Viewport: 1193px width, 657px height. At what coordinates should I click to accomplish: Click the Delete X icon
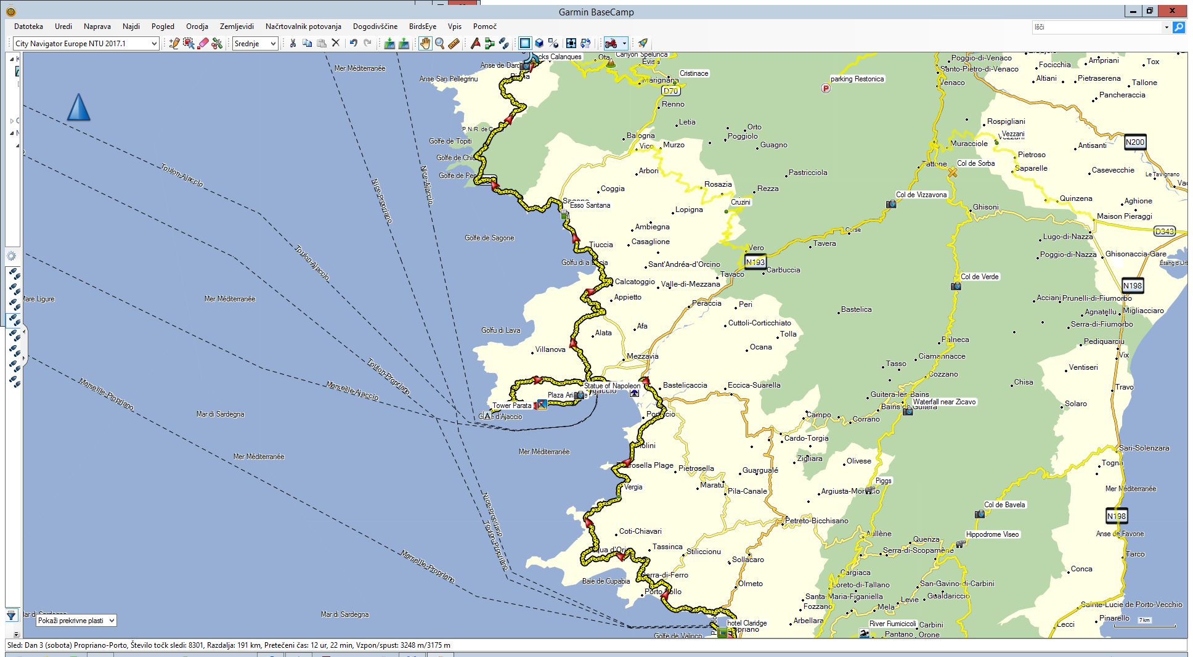[336, 43]
